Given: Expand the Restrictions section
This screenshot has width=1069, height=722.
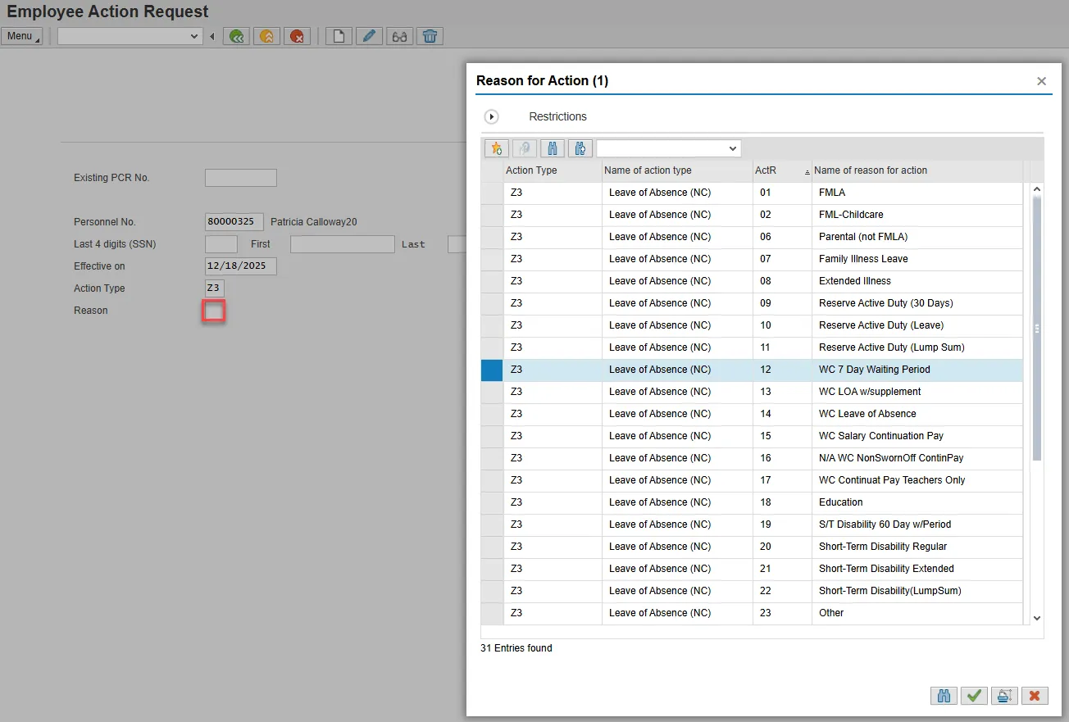Looking at the screenshot, I should [492, 117].
